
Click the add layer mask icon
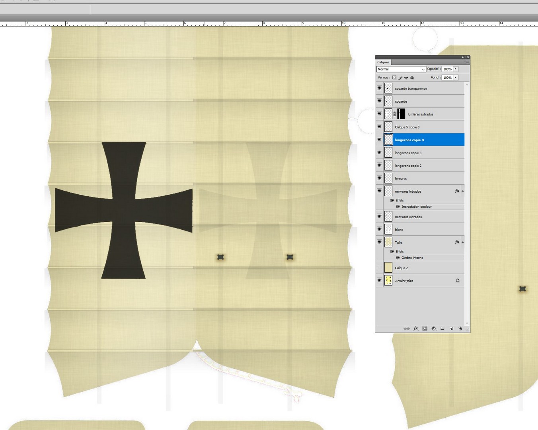coord(425,328)
